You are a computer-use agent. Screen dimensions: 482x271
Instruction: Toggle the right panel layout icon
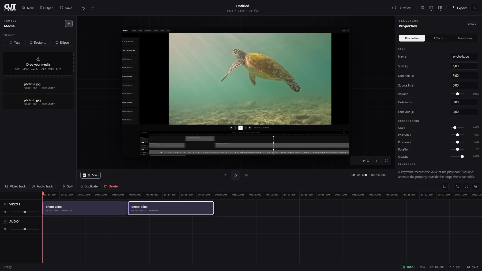(440, 8)
